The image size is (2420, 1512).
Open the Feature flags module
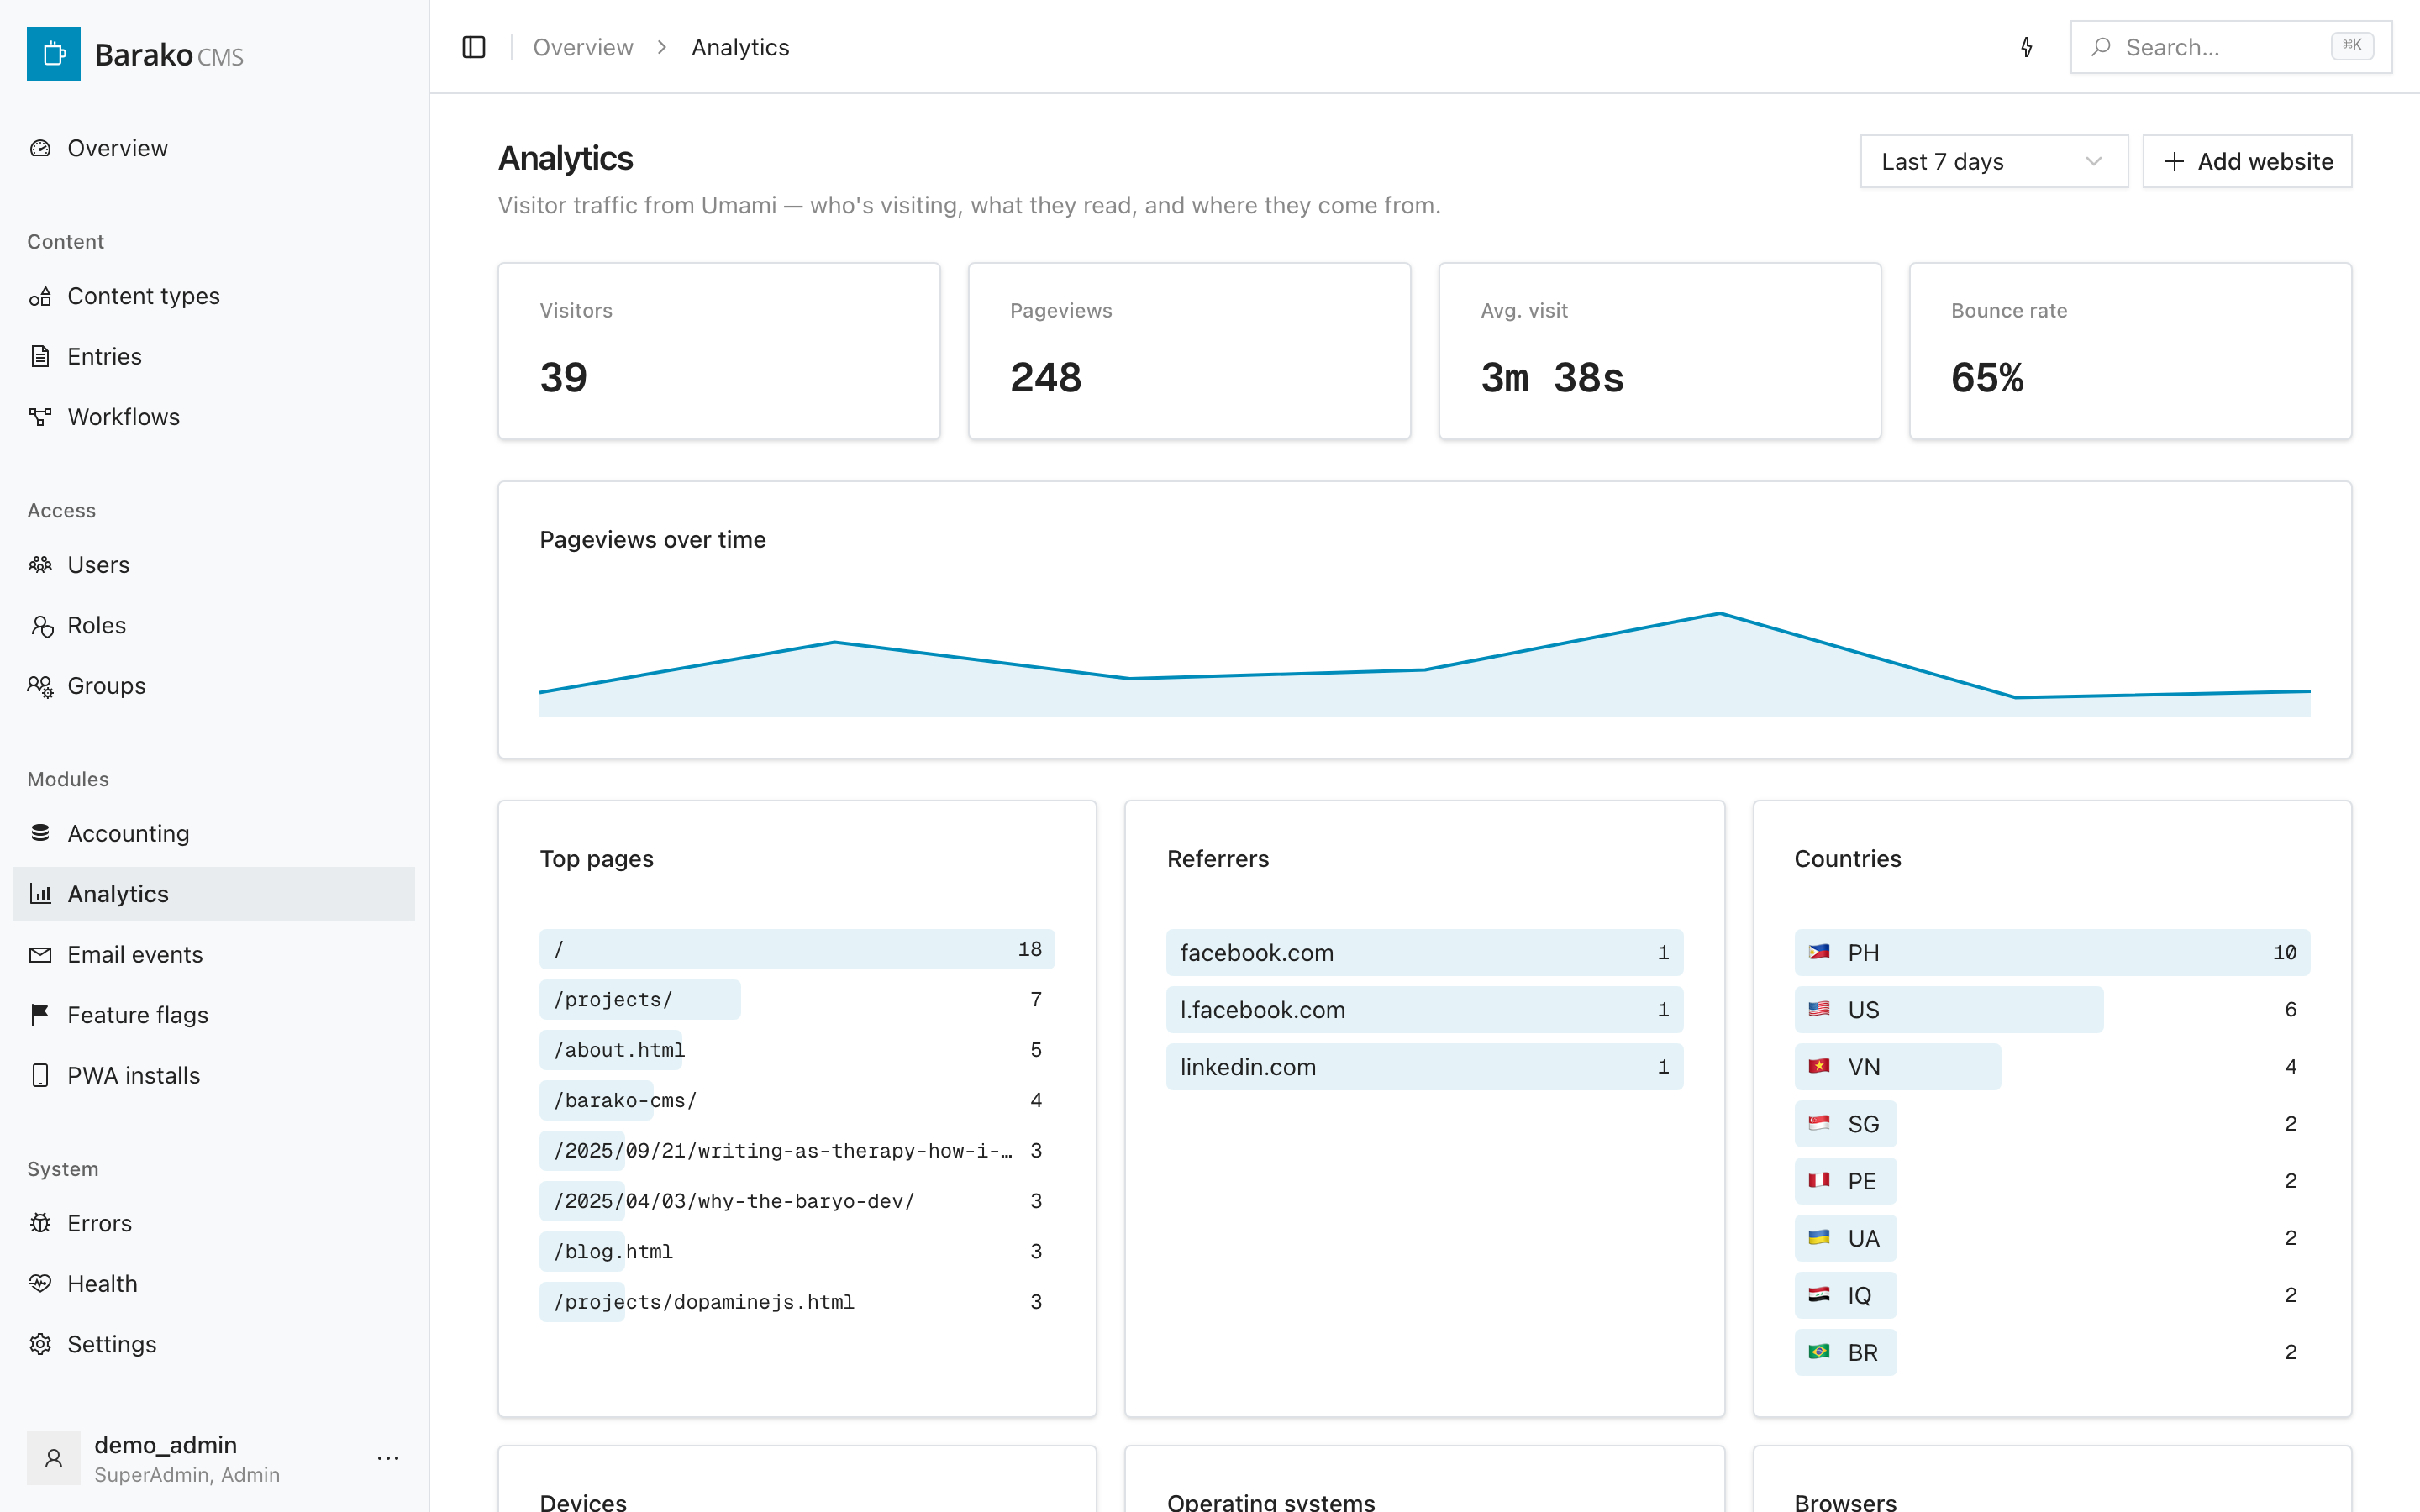214,1015
